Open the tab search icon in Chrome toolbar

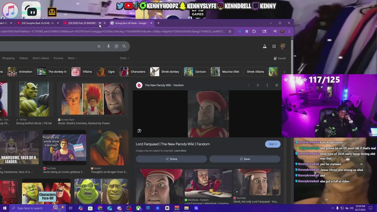click(264, 32)
